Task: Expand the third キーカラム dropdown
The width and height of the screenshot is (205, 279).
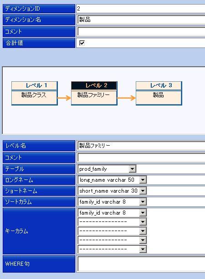Action: pos(112,231)
